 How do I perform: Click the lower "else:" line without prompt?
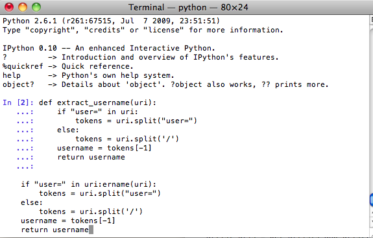click(x=32, y=202)
